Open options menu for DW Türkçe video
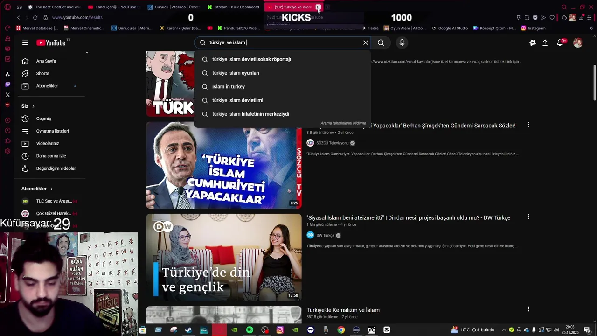Image resolution: width=597 pixels, height=336 pixels. click(528, 217)
